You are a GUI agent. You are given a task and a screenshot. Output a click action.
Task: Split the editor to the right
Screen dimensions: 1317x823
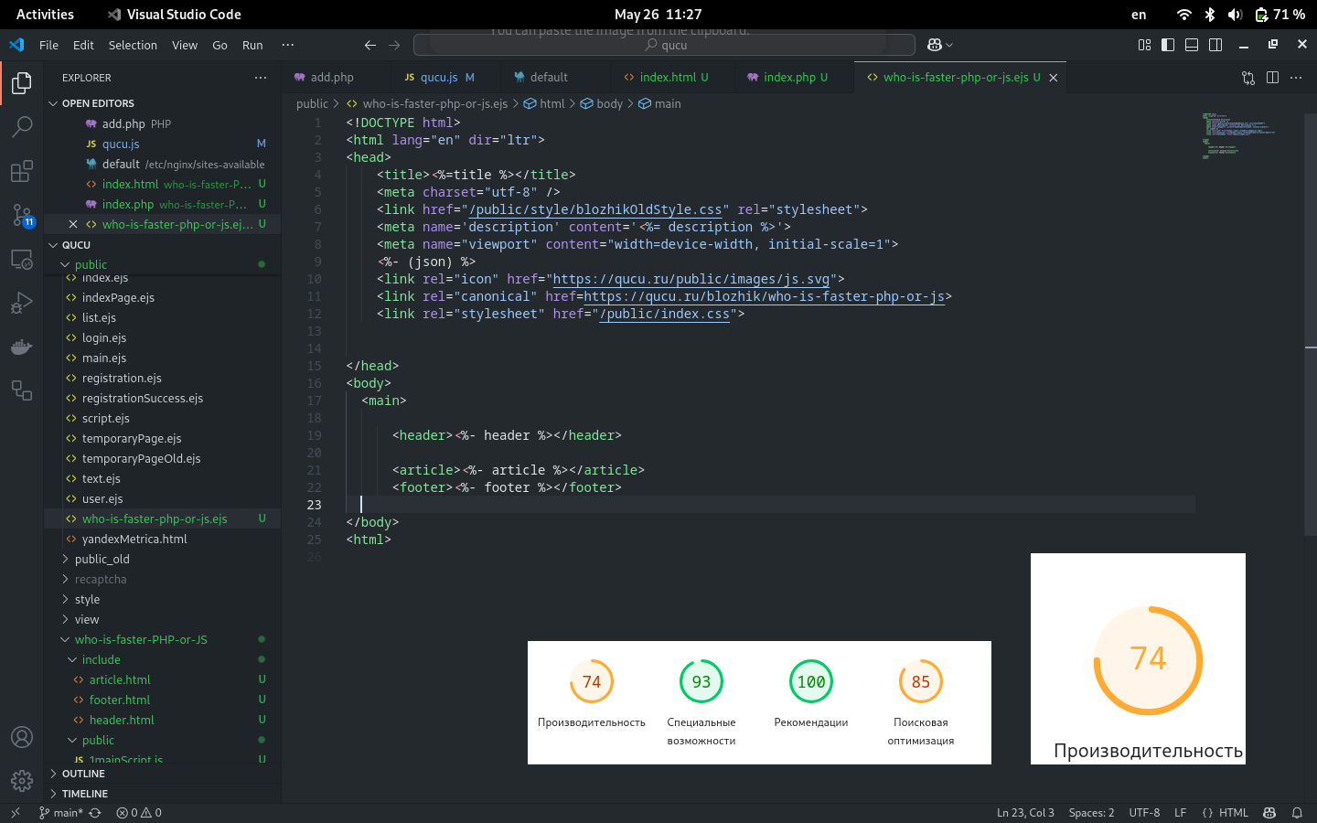[x=1272, y=78]
